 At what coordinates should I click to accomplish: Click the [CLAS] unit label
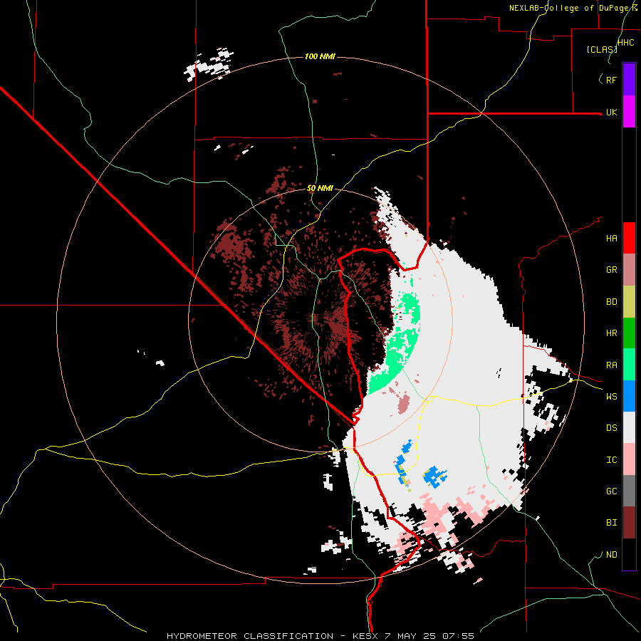coord(602,49)
